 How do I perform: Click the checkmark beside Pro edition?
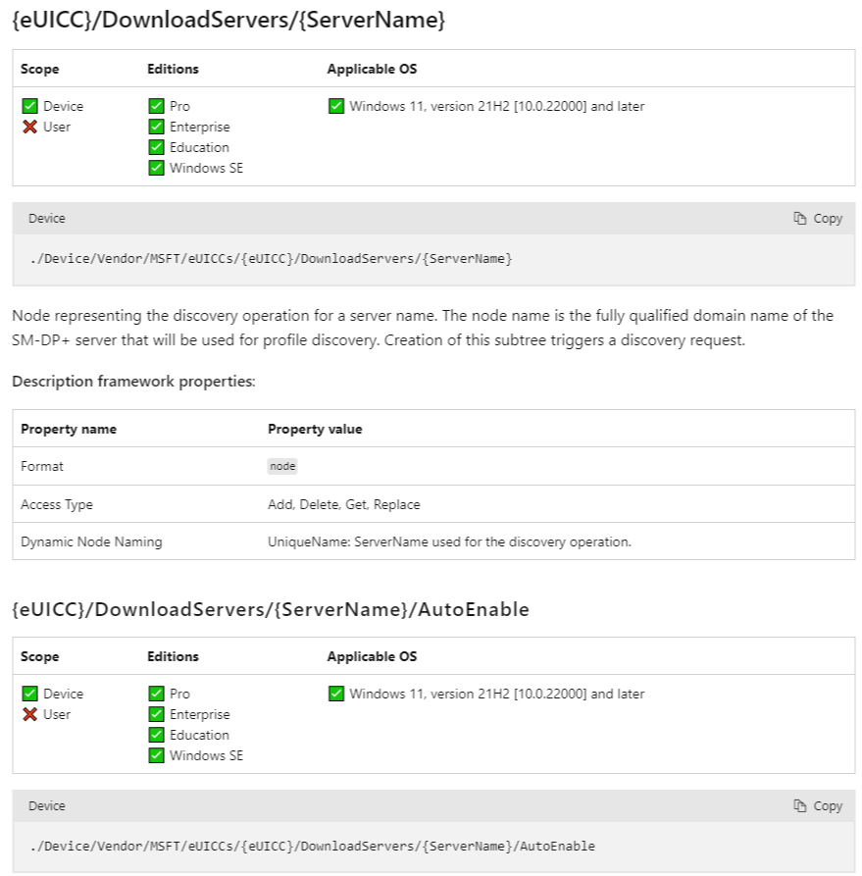(155, 106)
